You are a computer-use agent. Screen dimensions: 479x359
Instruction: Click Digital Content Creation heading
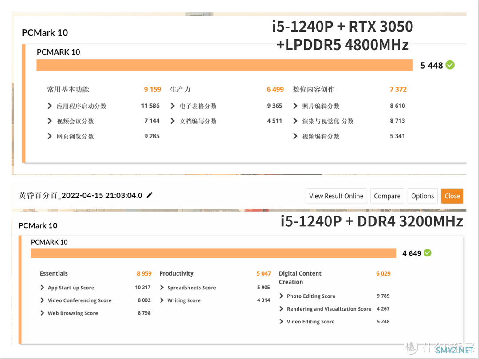coord(300,278)
